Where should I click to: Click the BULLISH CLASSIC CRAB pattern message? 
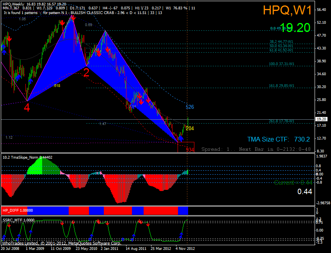click(x=83, y=13)
